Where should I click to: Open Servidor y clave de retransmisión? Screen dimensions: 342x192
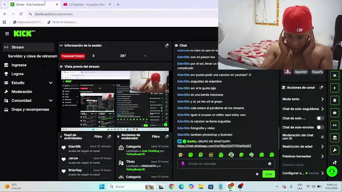coord(33,56)
